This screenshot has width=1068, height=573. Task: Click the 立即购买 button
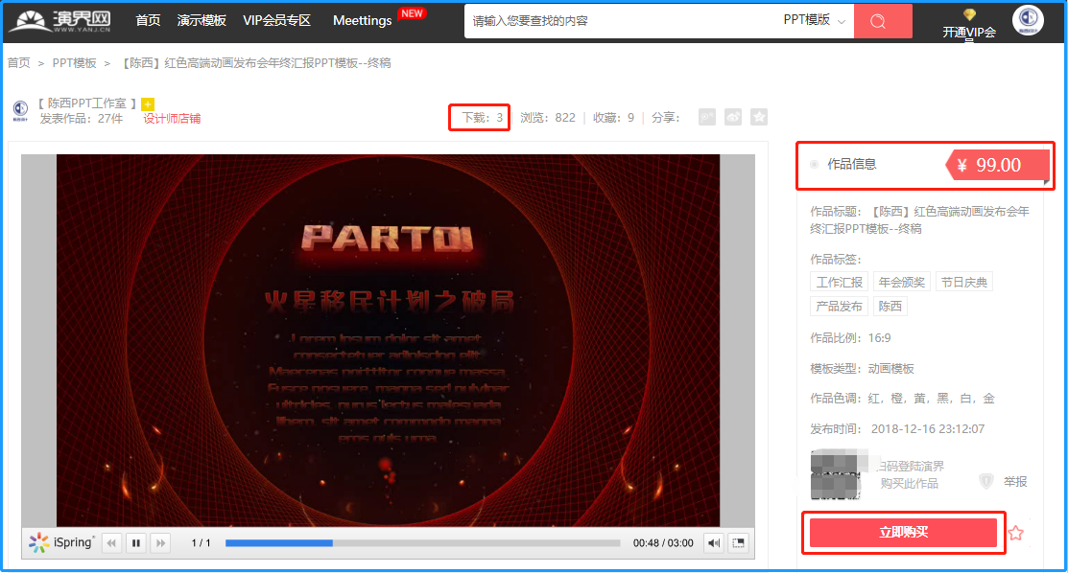point(903,532)
